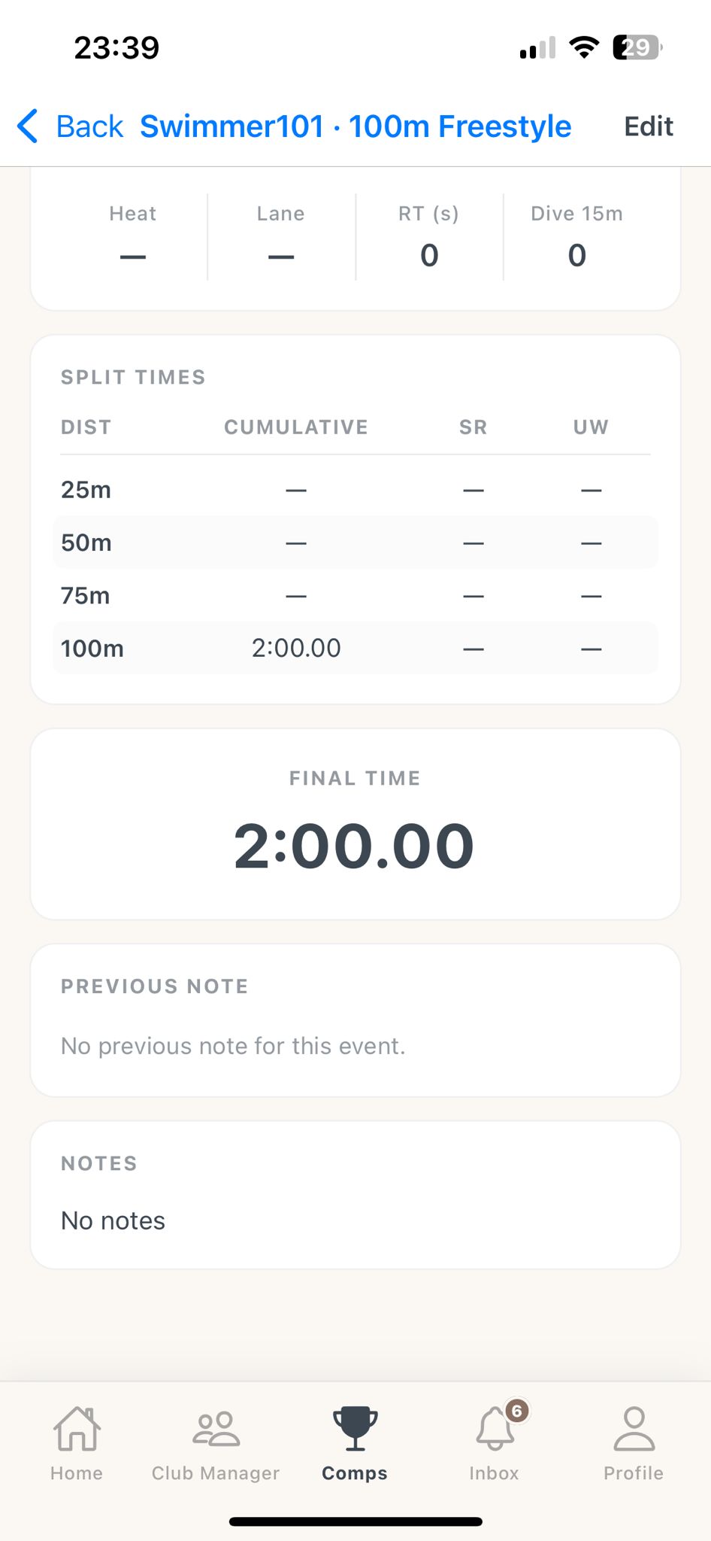Open the Profile person icon

634,1429
